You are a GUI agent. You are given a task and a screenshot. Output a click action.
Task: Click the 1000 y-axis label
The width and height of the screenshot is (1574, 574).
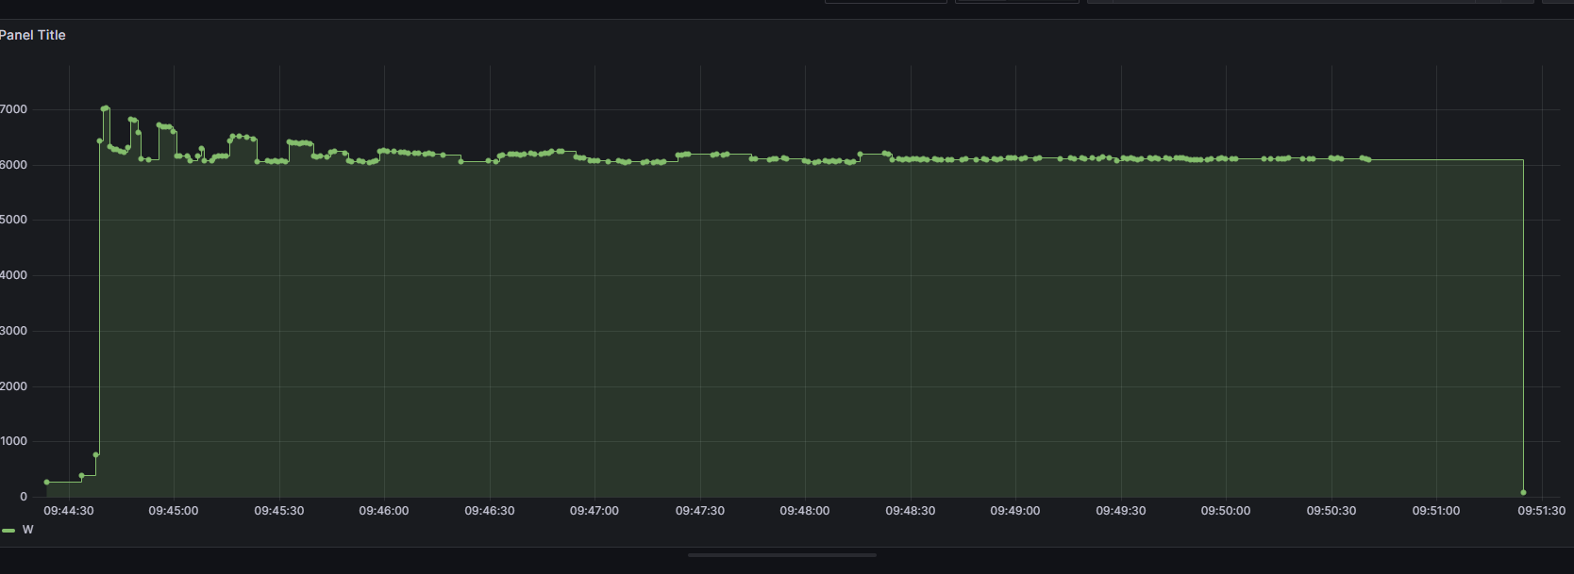pos(14,441)
